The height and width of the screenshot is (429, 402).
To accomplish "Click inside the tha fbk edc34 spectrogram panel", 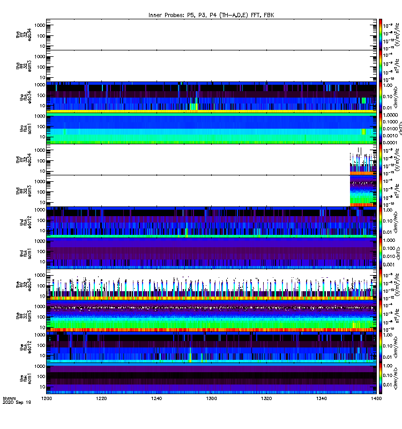I will [x=211, y=97].
